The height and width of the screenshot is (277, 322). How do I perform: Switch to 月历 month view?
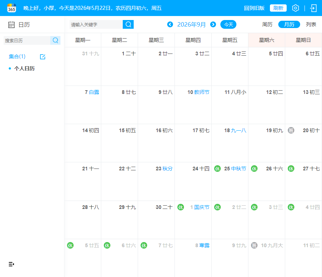tap(289, 24)
